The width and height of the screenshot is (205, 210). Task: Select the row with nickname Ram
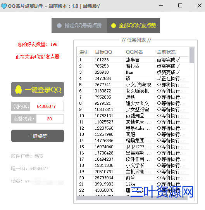(133, 72)
